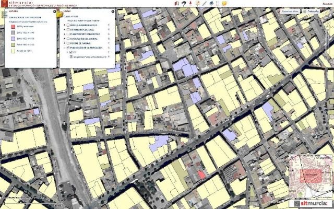Click the overview minimap in corner
334x209 pixels.
pyautogui.click(x=311, y=177)
